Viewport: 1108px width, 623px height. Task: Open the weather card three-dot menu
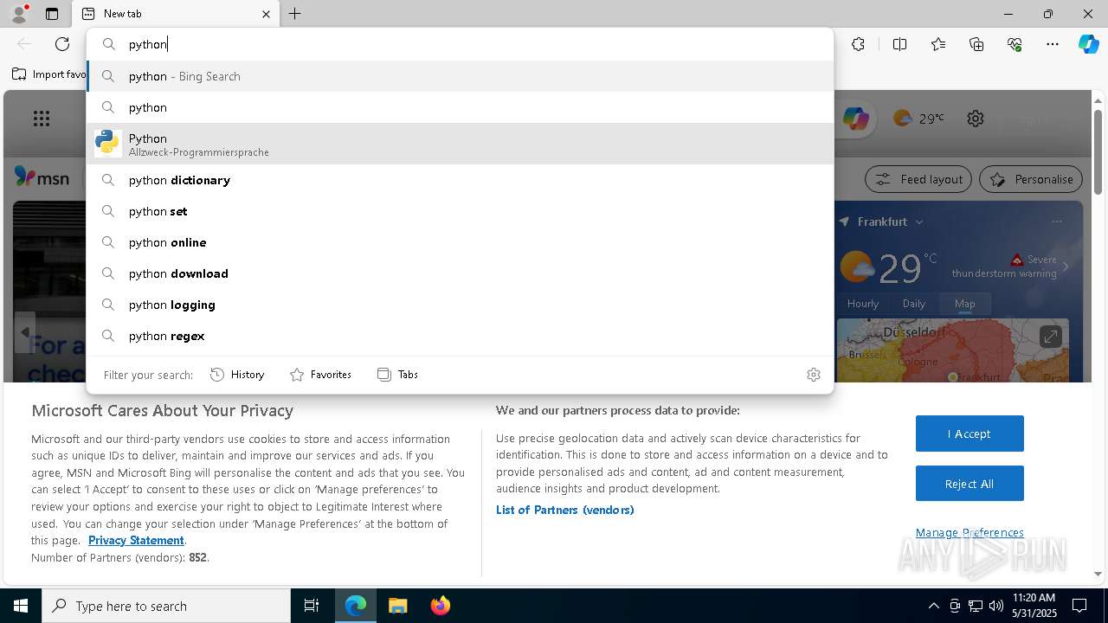[1056, 222]
